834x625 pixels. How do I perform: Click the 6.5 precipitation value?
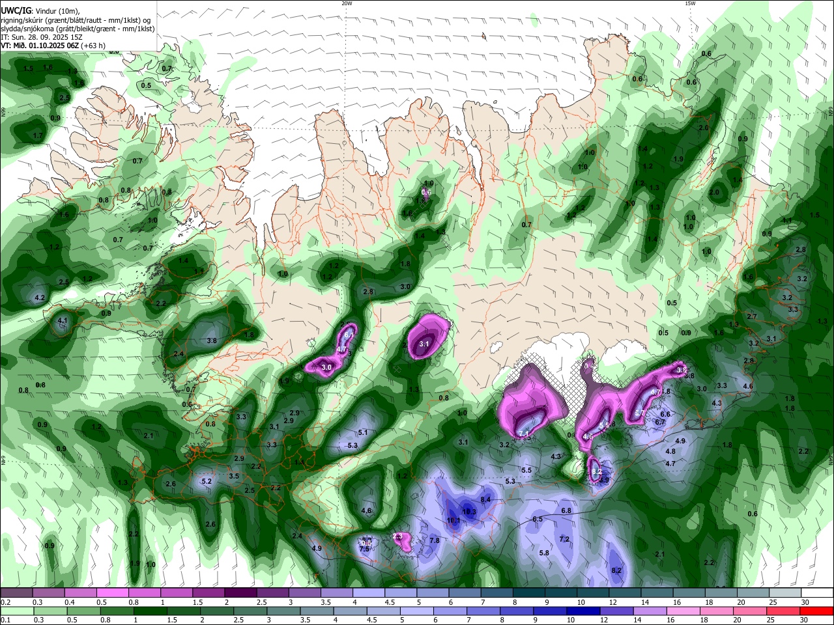(x=538, y=519)
